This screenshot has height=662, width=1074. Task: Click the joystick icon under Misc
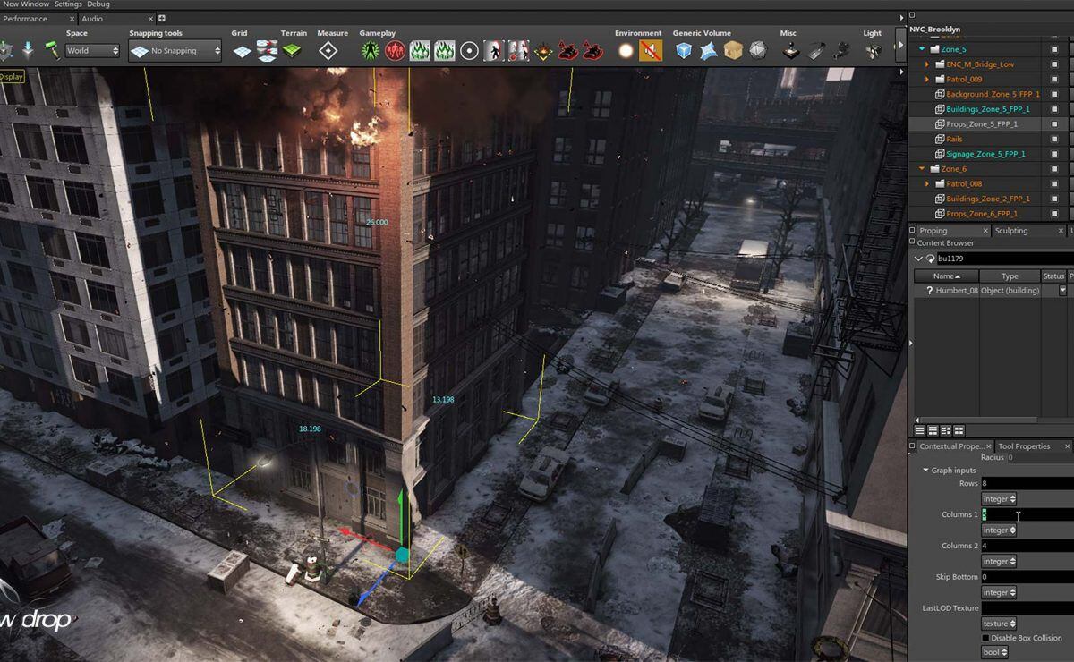click(x=791, y=51)
